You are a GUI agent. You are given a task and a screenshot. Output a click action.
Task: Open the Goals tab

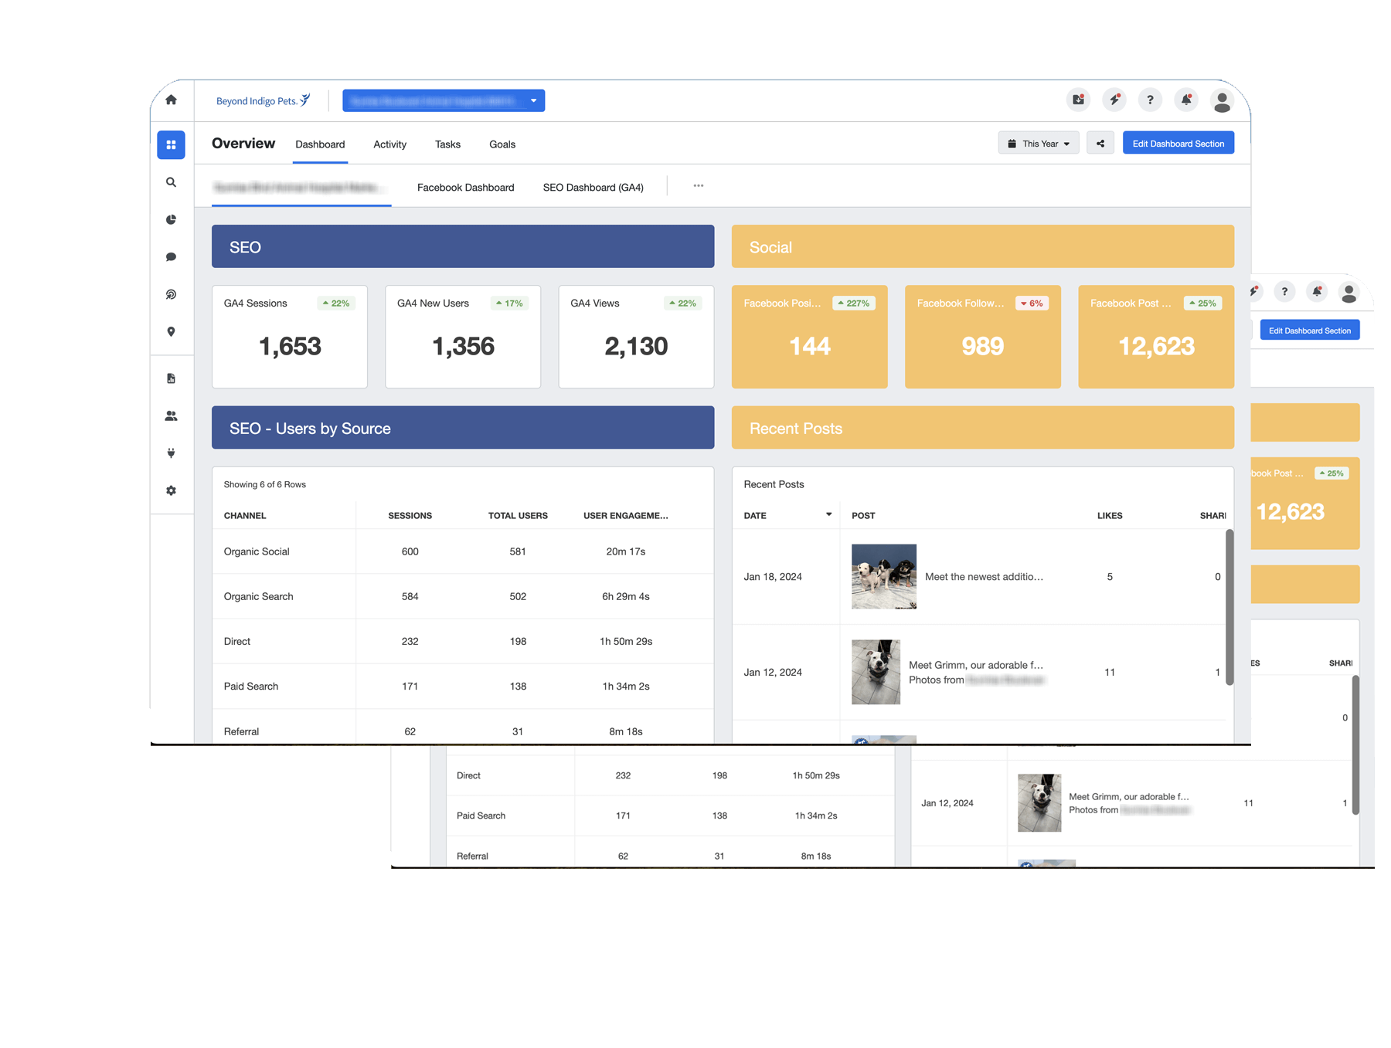coord(502,144)
